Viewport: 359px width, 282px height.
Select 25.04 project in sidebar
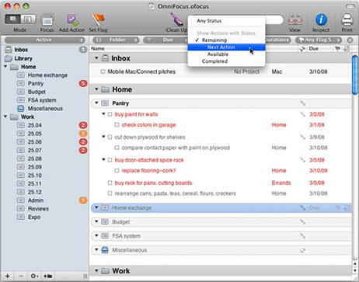point(34,125)
